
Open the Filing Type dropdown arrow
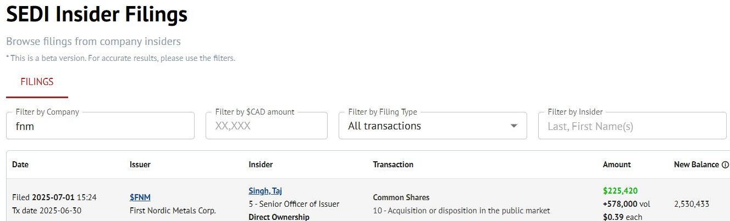[514, 126]
